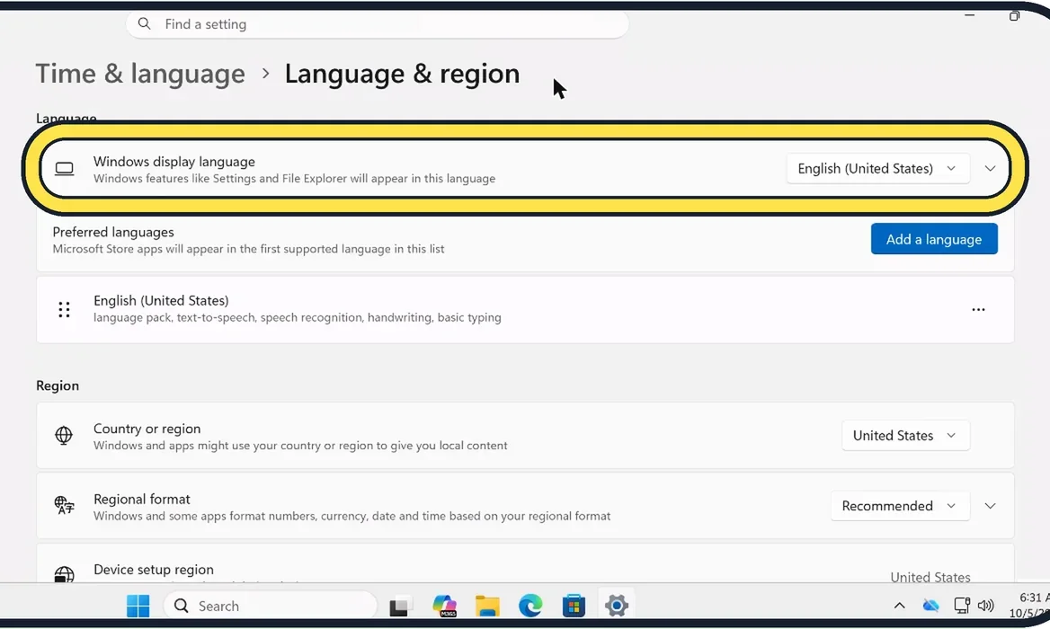Expand the Regional format row chevron

(x=990, y=506)
